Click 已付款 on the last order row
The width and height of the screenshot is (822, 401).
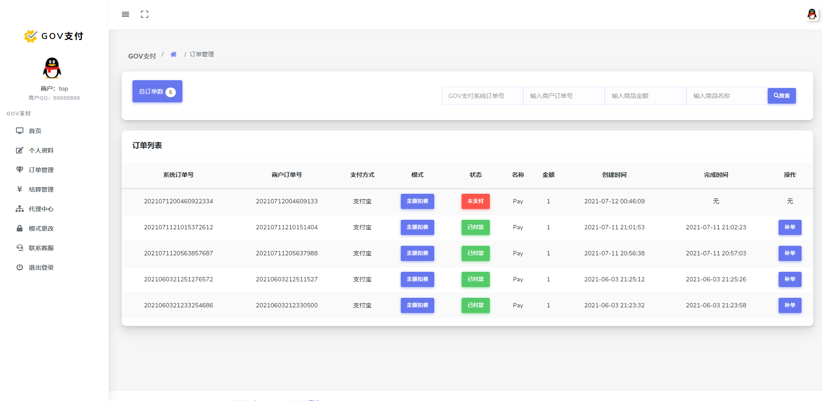tap(475, 305)
